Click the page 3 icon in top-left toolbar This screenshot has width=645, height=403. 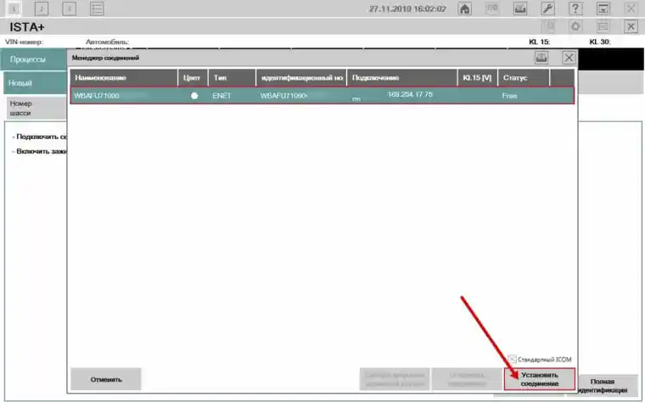click(x=69, y=8)
